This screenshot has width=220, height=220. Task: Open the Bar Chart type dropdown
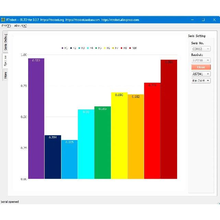(201, 81)
